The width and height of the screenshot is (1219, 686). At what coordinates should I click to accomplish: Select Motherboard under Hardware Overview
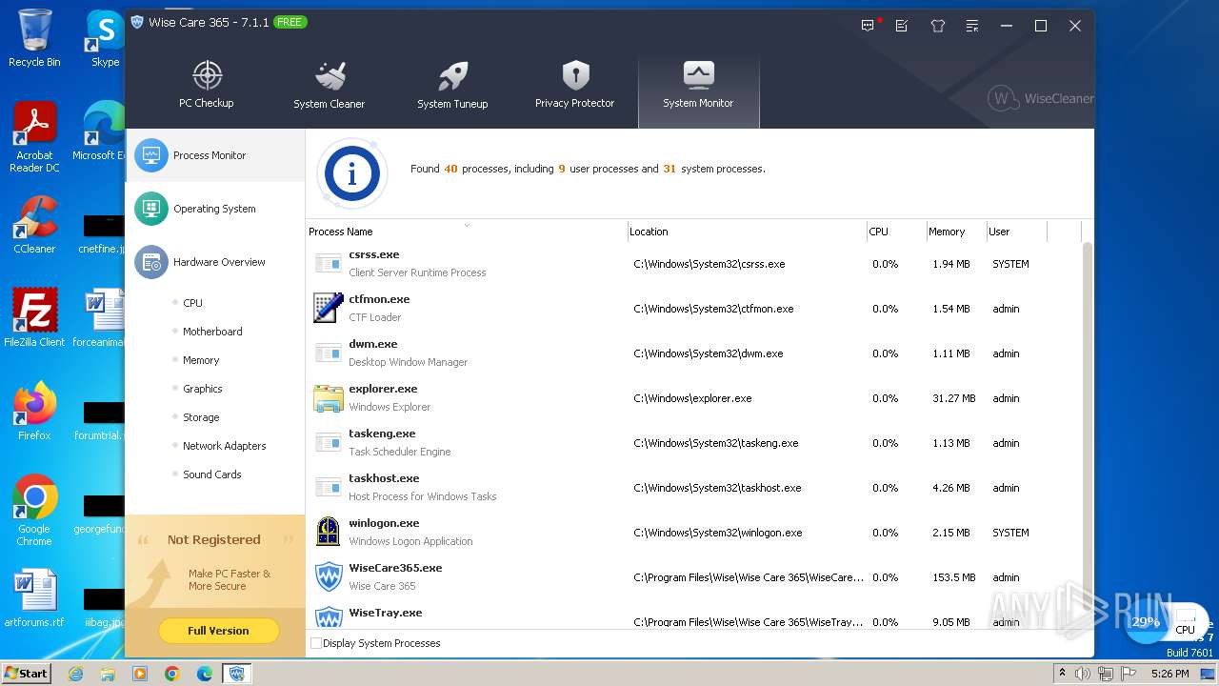tap(212, 332)
